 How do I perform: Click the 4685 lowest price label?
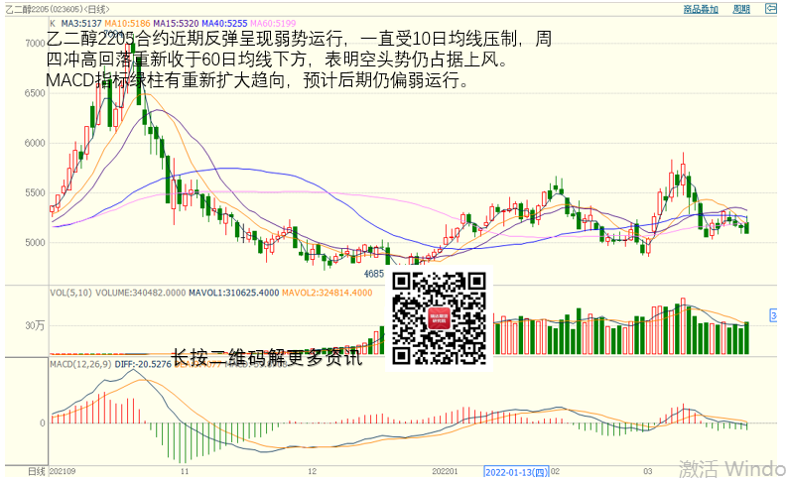pos(373,274)
